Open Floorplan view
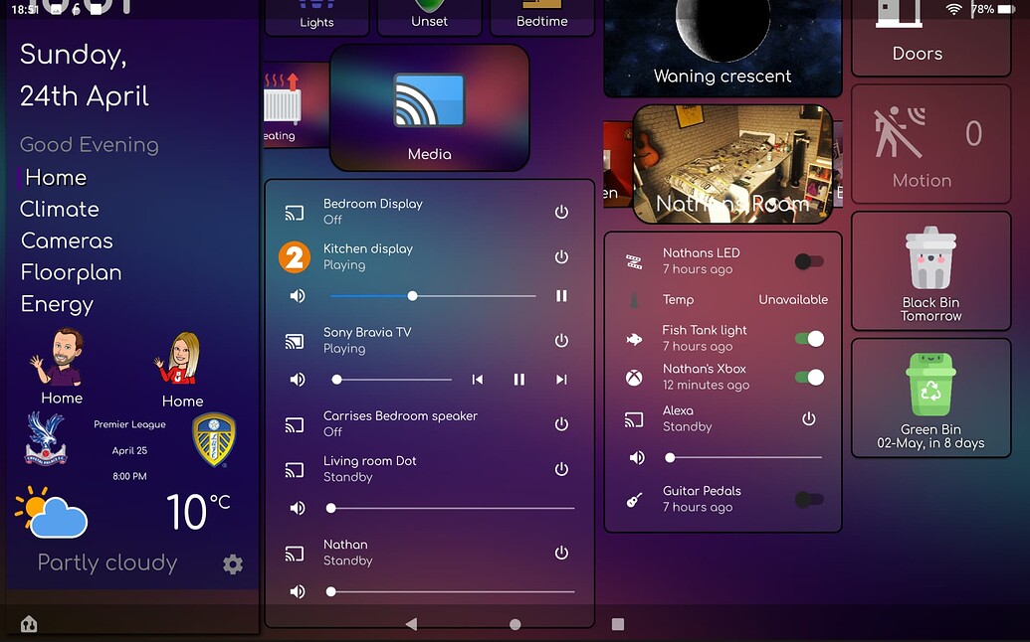This screenshot has width=1030, height=642. tap(71, 272)
